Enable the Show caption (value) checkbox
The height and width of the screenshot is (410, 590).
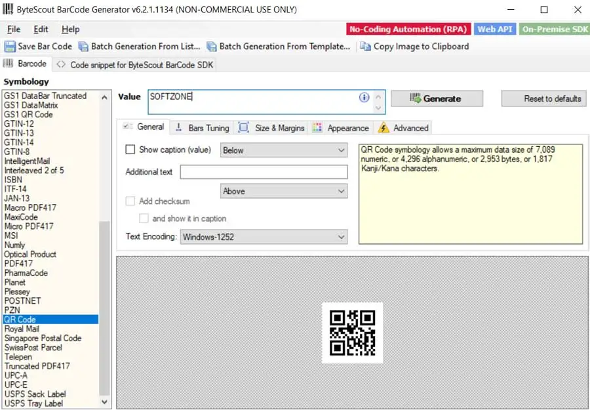coord(130,150)
